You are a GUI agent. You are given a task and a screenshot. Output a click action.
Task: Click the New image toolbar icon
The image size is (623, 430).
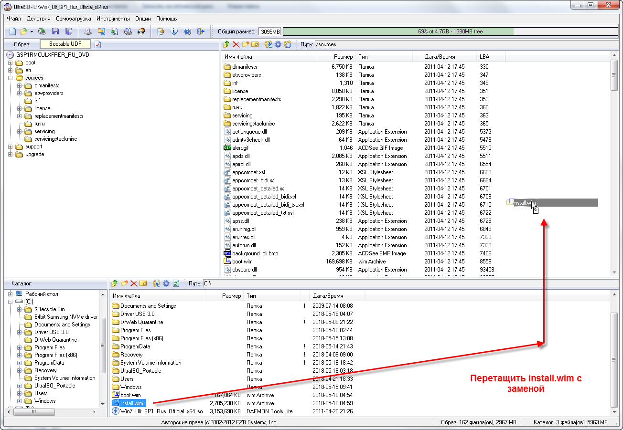(12, 31)
